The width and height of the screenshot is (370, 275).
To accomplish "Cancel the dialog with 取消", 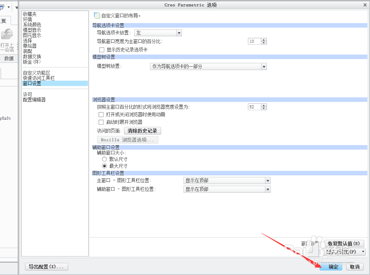I will click(x=355, y=267).
